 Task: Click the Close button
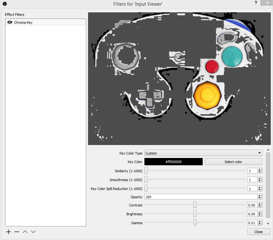(x=259, y=232)
